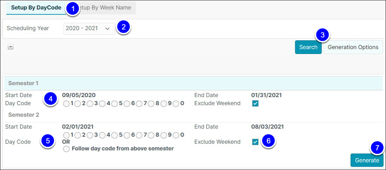Screen dimensions: 386x170
Task: Select Day Code 9 for Semester 2
Action: point(164,135)
